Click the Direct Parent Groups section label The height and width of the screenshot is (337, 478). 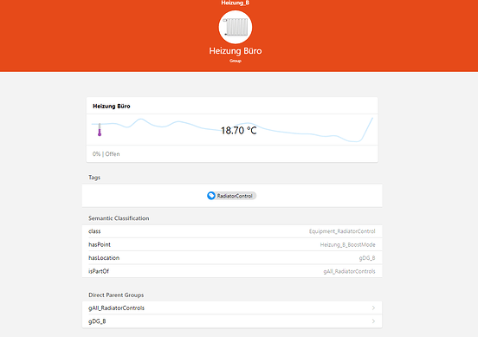pyautogui.click(x=116, y=295)
